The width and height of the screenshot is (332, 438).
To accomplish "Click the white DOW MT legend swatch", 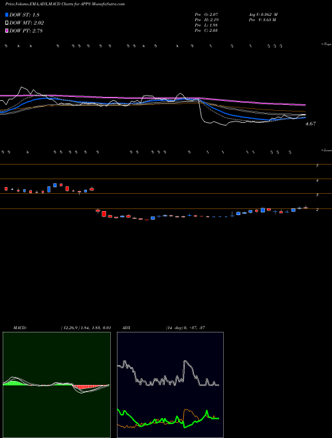I will tap(7, 23).
